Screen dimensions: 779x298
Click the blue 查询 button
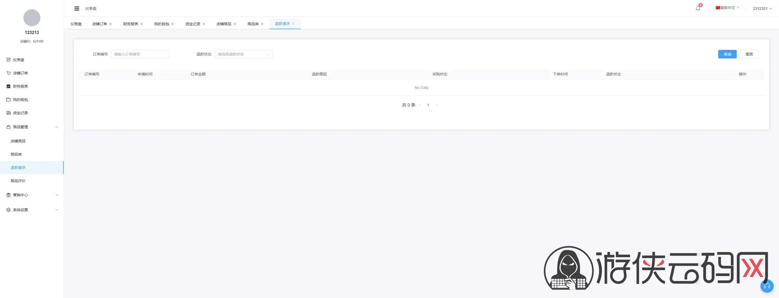[727, 54]
